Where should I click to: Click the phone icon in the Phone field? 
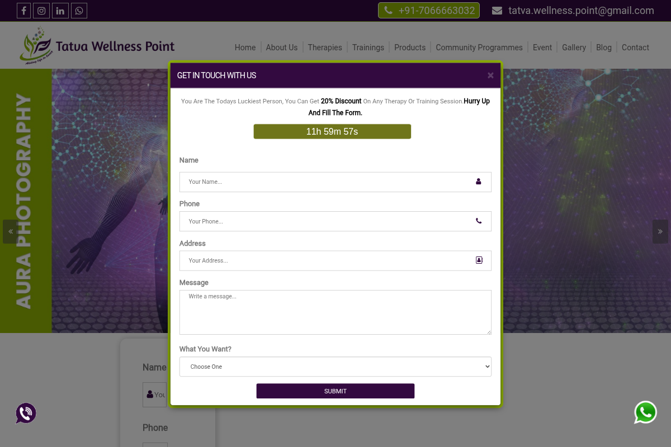click(479, 221)
